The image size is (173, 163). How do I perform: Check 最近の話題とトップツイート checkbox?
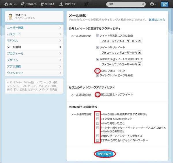tap(97, 94)
